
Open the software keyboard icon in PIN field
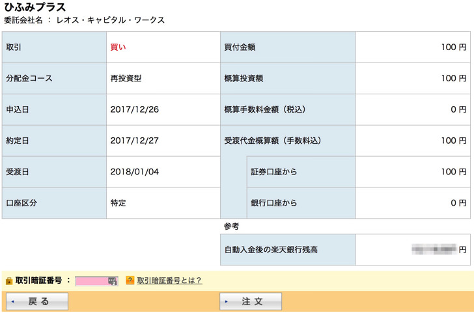coord(113,281)
